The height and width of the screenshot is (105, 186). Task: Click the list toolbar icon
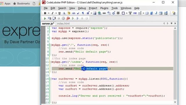click(140, 13)
